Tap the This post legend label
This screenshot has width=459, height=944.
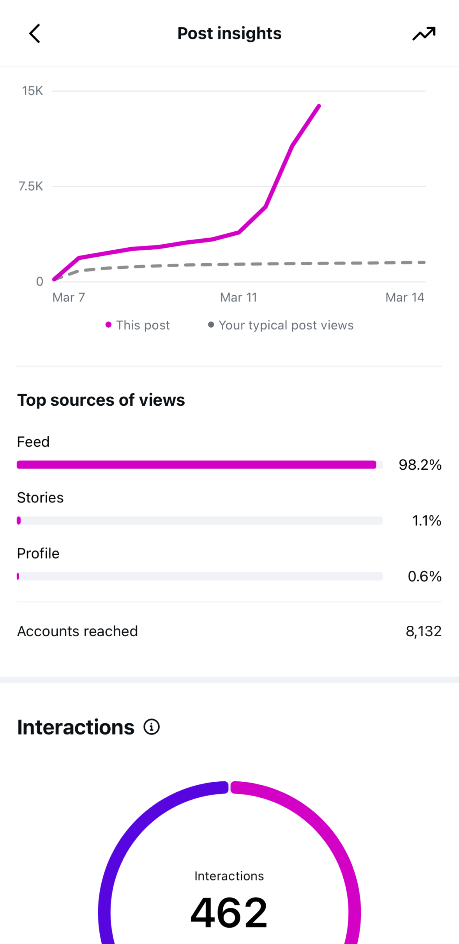coord(143,325)
